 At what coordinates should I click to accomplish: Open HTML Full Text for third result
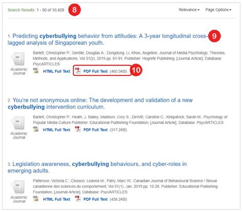pyautogui.click(x=56, y=199)
